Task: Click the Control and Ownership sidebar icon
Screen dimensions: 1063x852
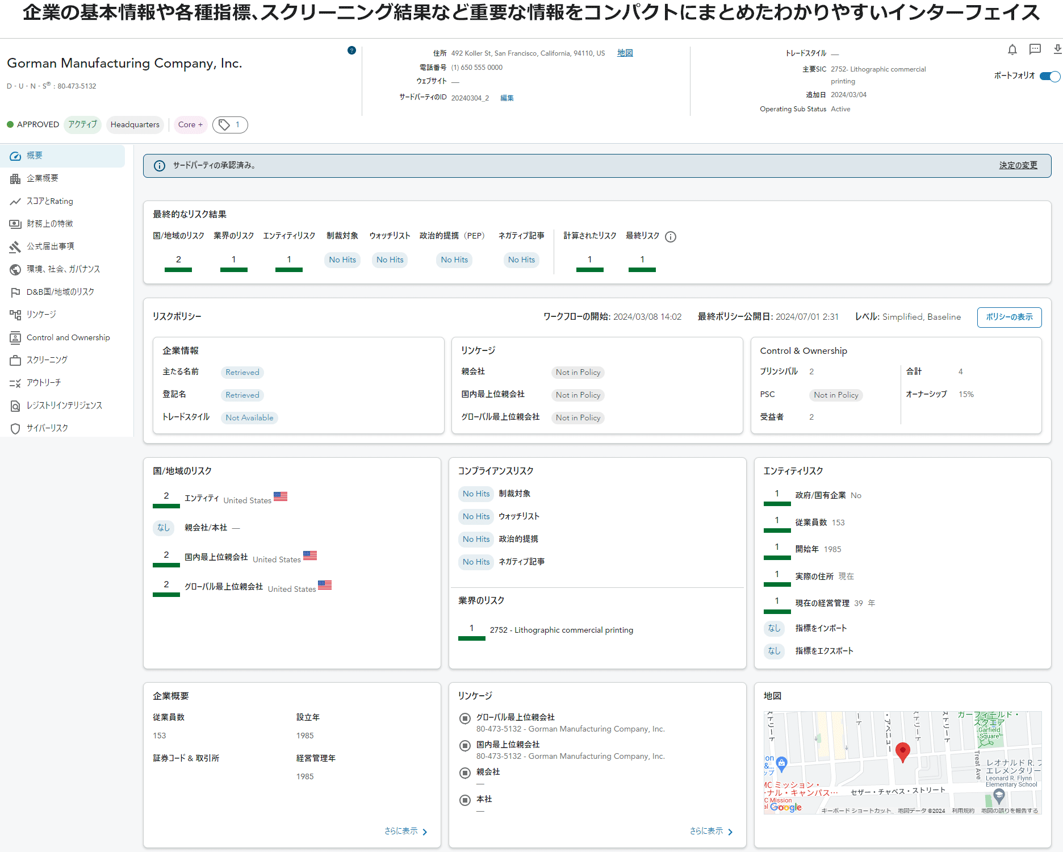Action: [x=15, y=337]
